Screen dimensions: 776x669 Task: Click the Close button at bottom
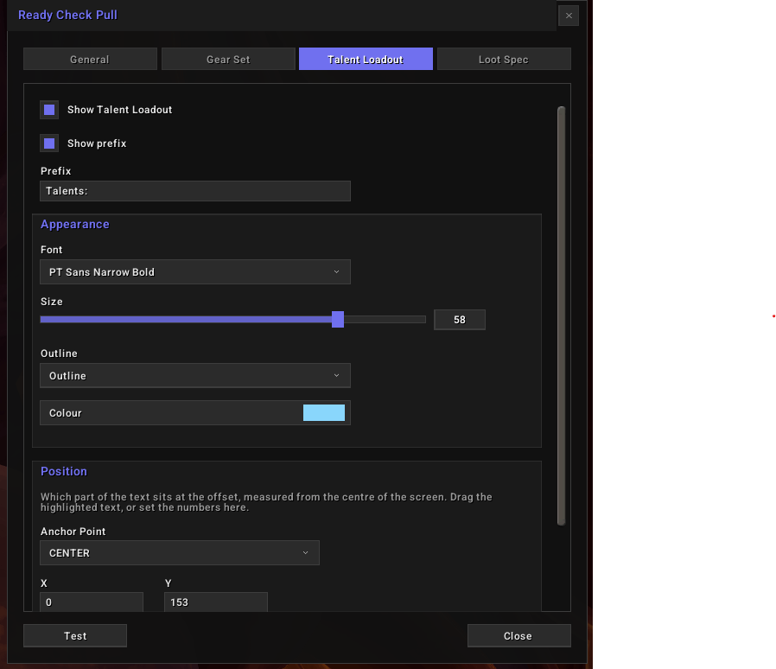[x=519, y=636]
